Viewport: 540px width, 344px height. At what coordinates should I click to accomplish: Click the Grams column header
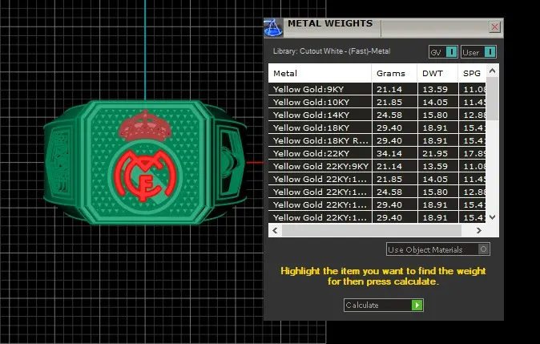394,73
